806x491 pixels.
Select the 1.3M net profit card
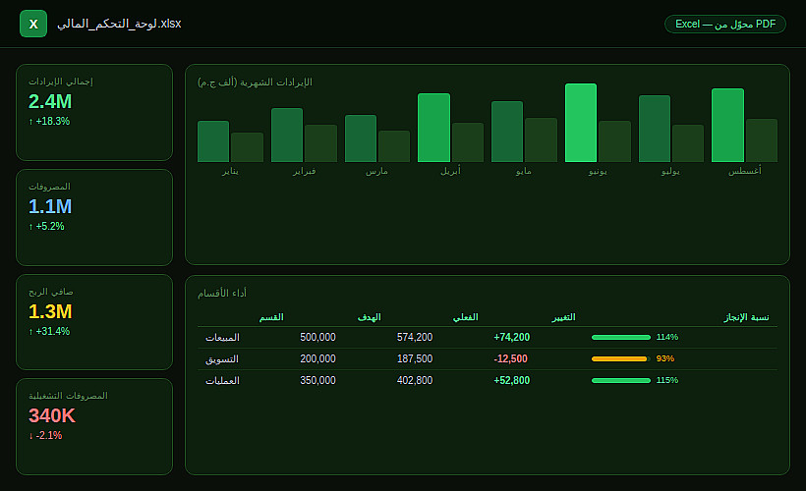coord(94,322)
